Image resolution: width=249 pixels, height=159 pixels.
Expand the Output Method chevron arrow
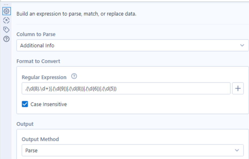[237, 150]
